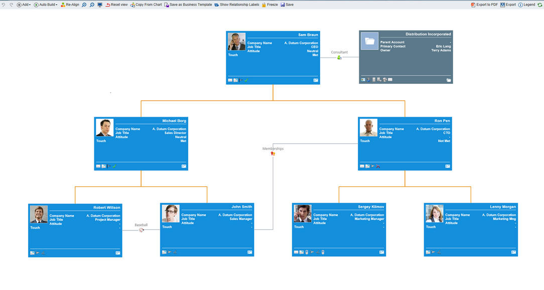This screenshot has height=290, width=544.
Task: Click Distribution Incorporated folder thumbnail
Action: click(370, 41)
